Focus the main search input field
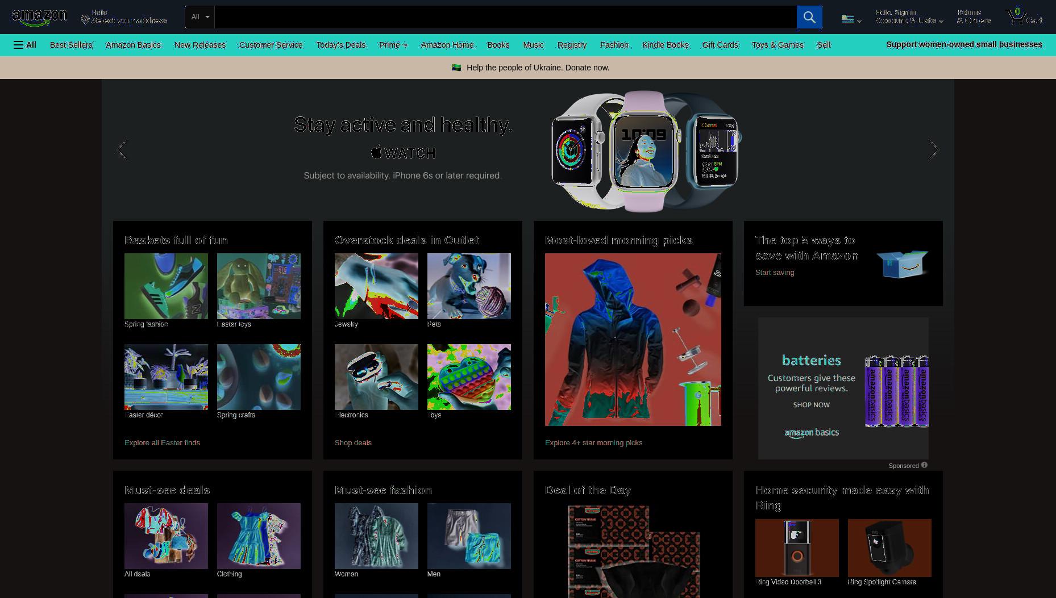Image resolution: width=1056 pixels, height=598 pixels. point(505,17)
